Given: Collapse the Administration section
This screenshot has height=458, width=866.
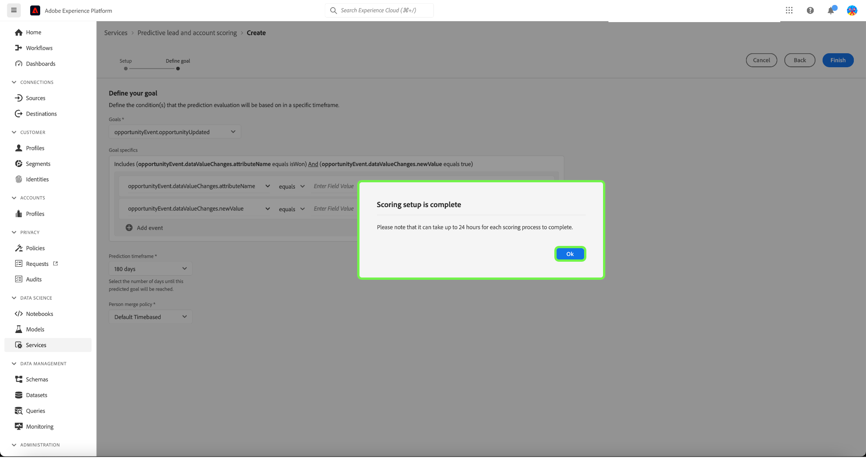Looking at the screenshot, I should [x=14, y=445].
